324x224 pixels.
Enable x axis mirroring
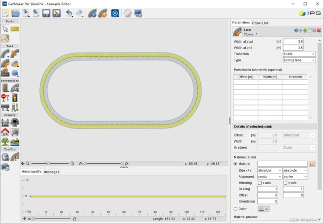[260, 183]
